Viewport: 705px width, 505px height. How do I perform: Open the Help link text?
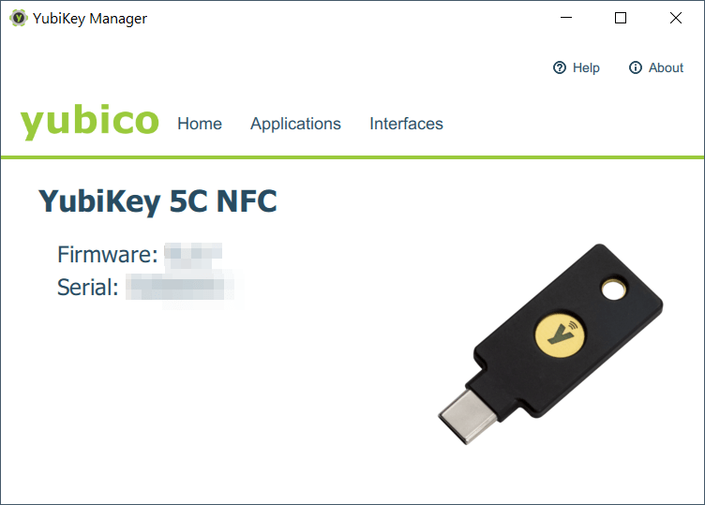(x=586, y=67)
